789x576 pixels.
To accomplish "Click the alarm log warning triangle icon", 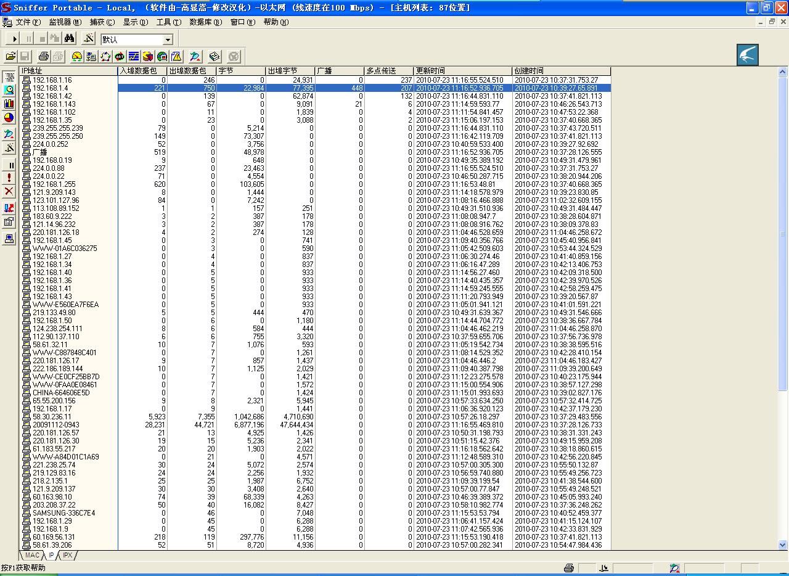I will click(176, 57).
